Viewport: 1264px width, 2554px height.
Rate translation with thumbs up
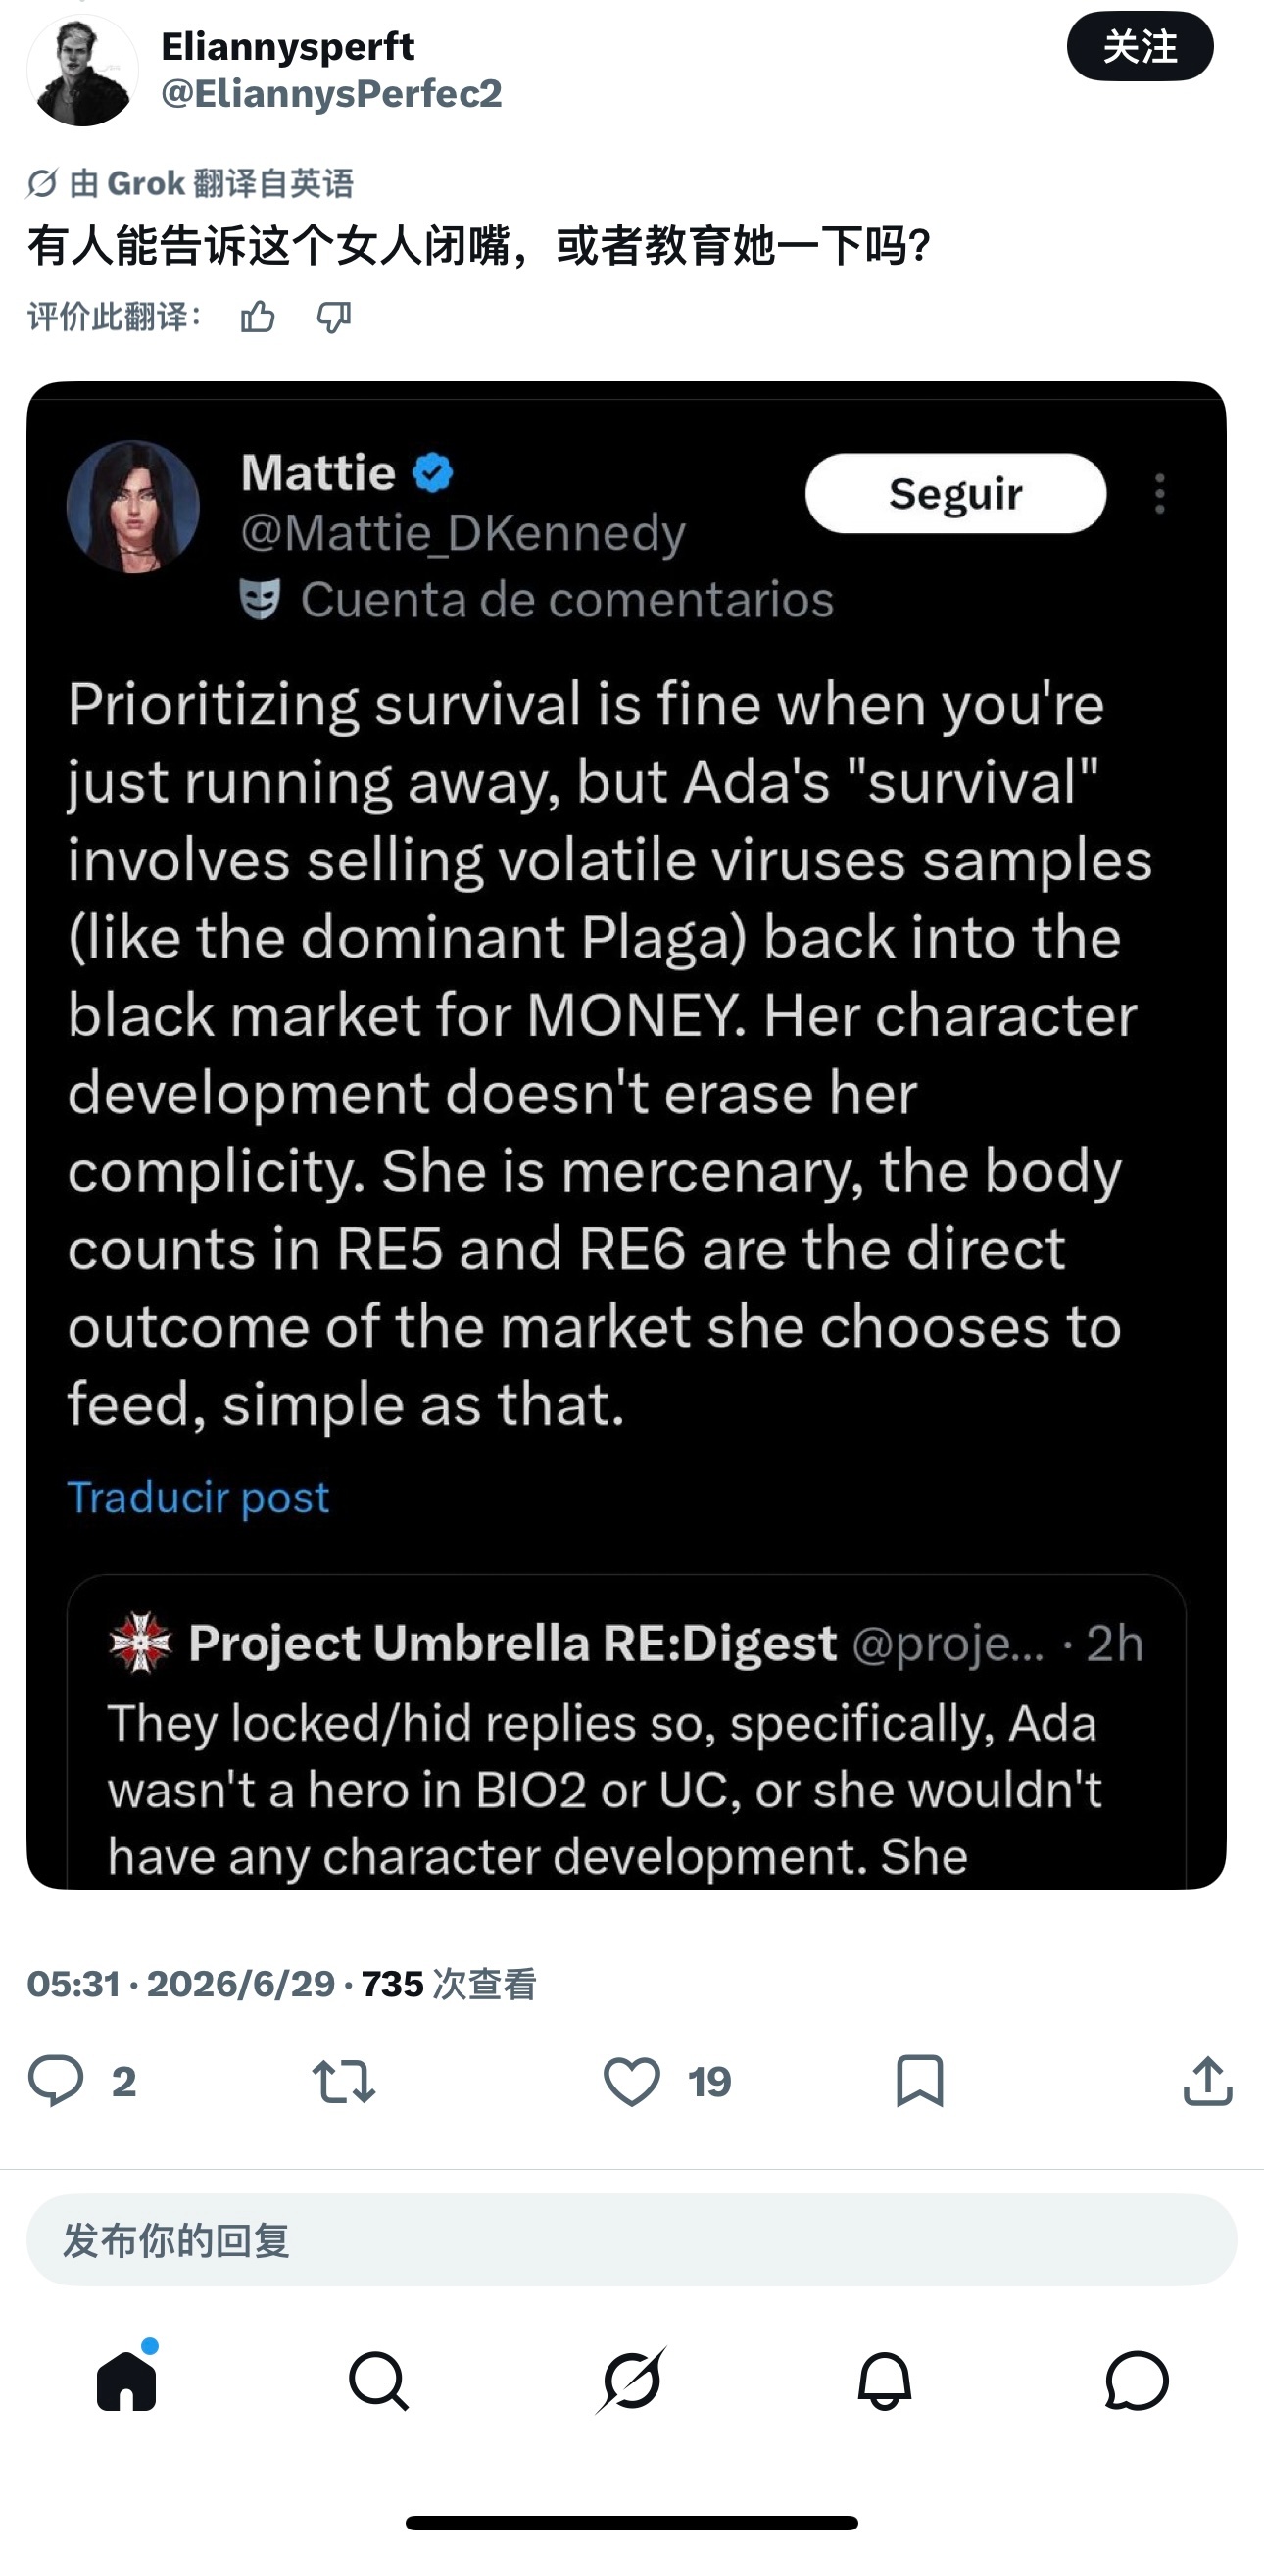[x=258, y=318]
